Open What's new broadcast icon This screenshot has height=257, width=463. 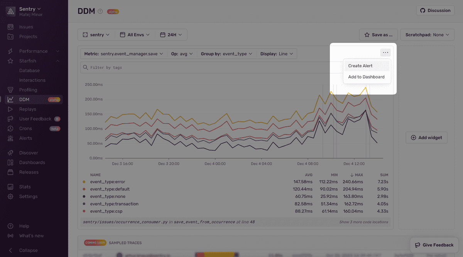coord(10,236)
